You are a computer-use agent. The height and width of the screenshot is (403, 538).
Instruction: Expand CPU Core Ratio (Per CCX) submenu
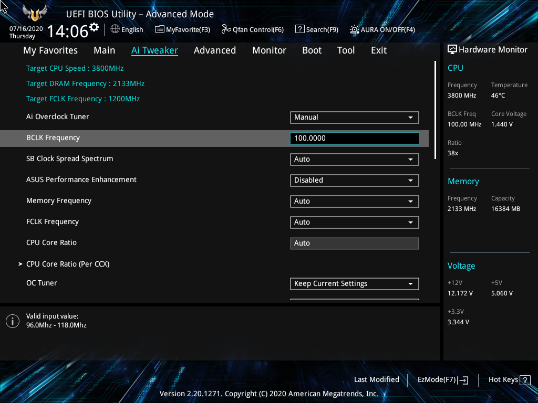pos(68,264)
